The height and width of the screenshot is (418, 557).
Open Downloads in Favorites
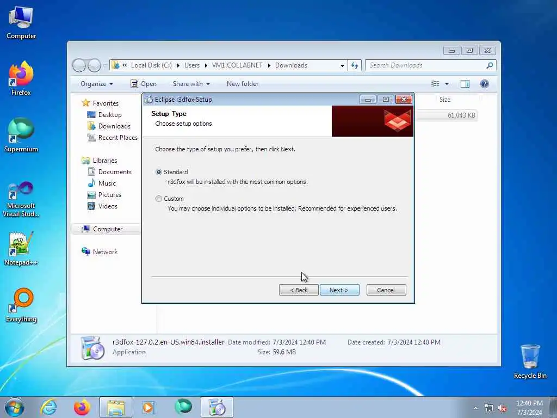pyautogui.click(x=114, y=126)
